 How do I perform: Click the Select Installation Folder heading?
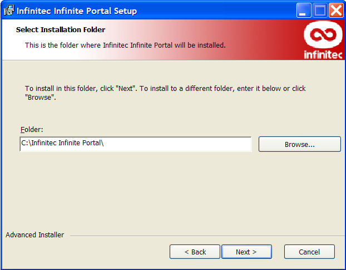pos(61,30)
